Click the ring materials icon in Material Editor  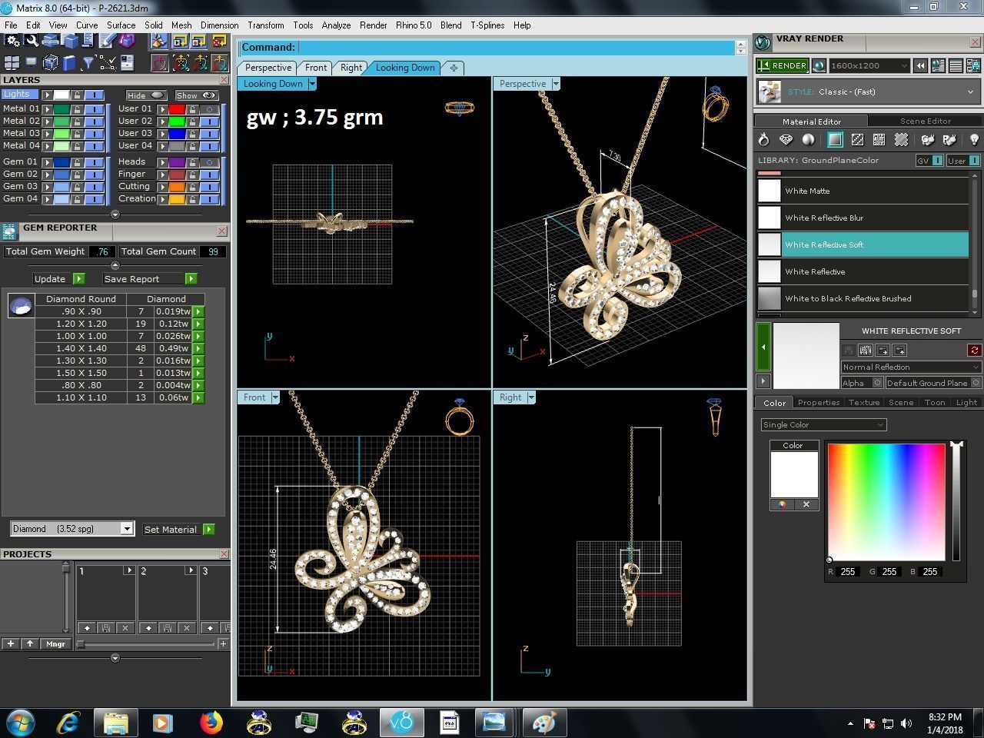763,139
